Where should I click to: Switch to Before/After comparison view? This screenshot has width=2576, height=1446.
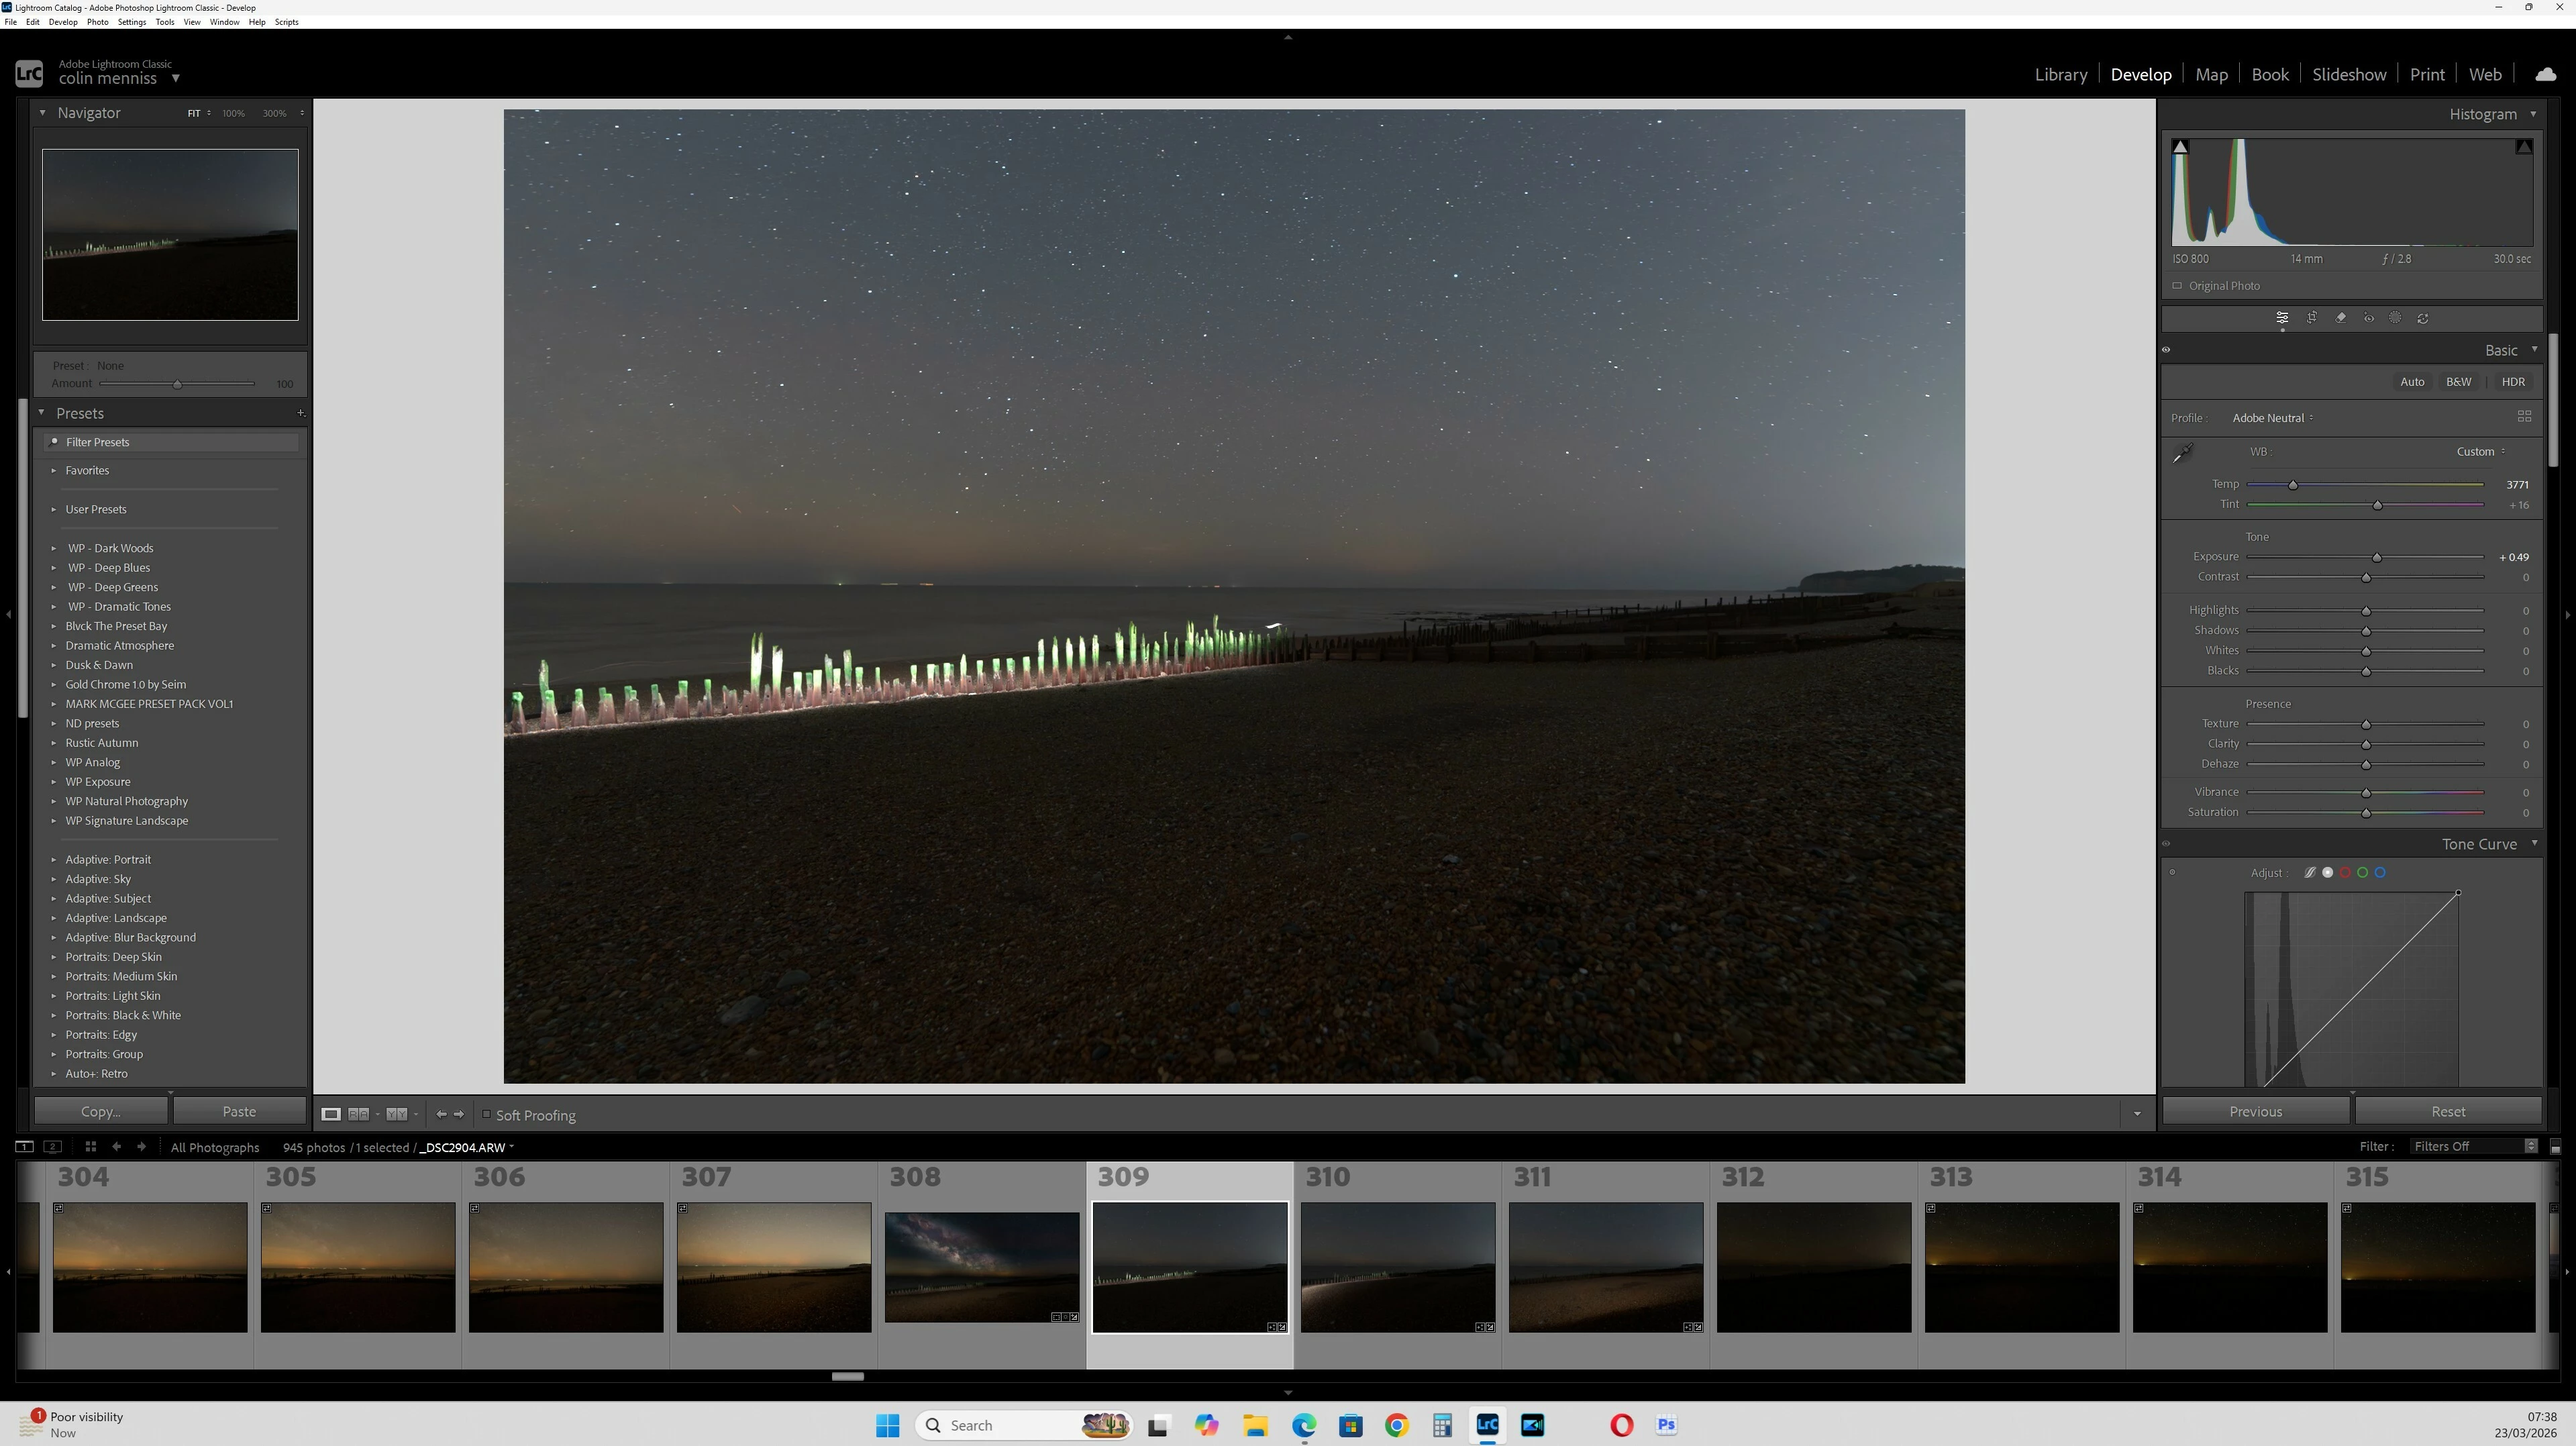click(358, 1114)
